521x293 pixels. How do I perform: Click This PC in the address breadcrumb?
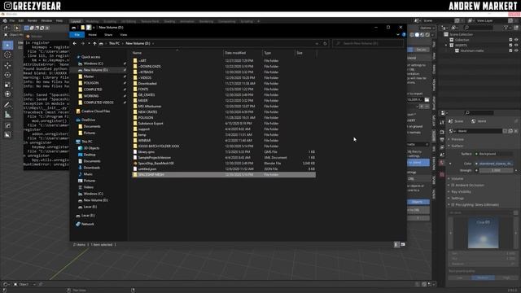(114, 43)
